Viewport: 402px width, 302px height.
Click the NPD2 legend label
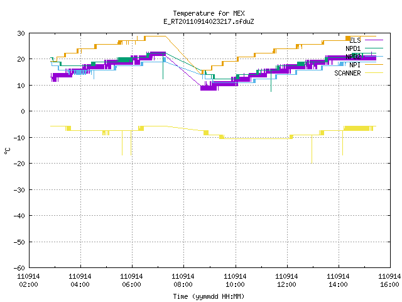click(353, 57)
